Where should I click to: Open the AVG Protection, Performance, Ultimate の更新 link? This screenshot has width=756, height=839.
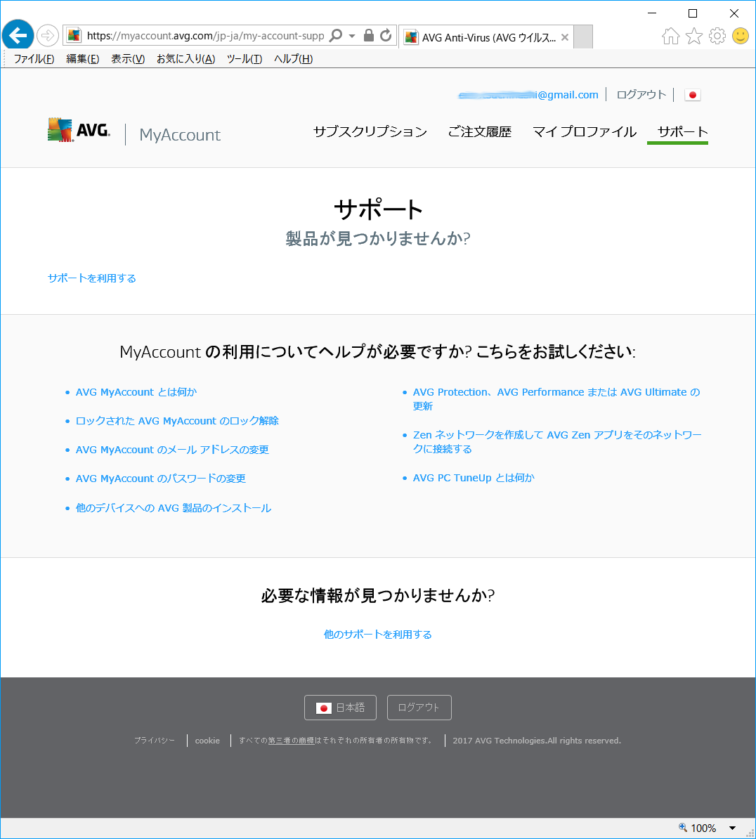[556, 399]
